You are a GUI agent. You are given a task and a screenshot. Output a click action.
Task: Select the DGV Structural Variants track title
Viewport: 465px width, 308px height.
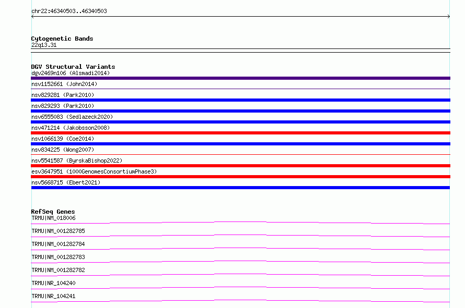pos(73,67)
